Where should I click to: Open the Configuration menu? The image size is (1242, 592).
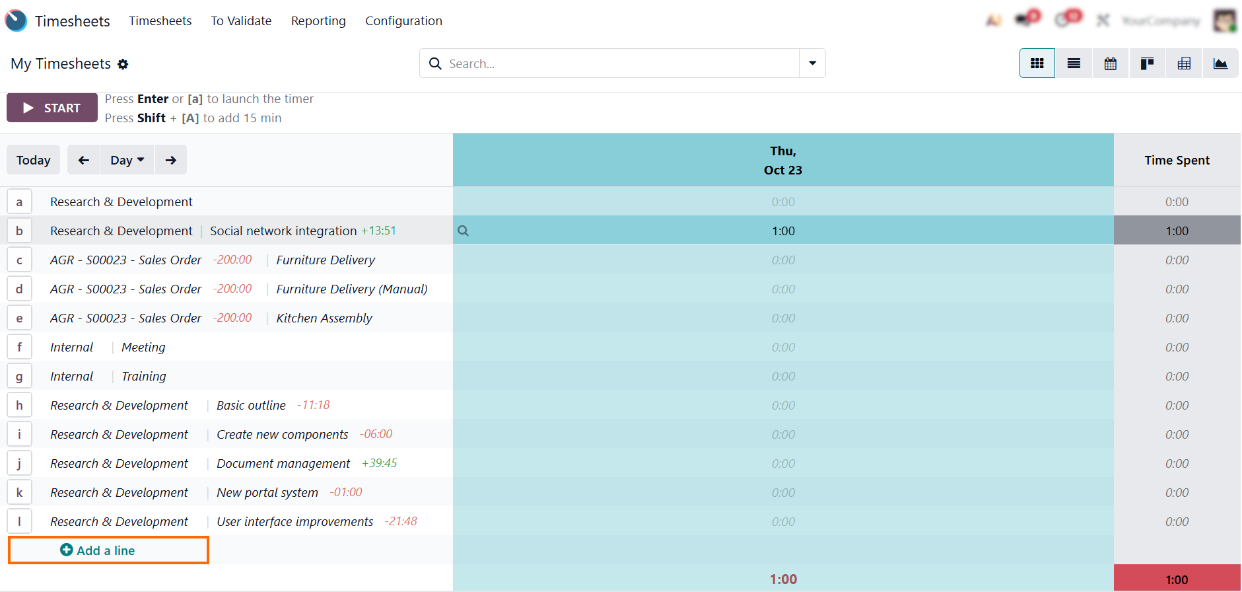(x=403, y=20)
